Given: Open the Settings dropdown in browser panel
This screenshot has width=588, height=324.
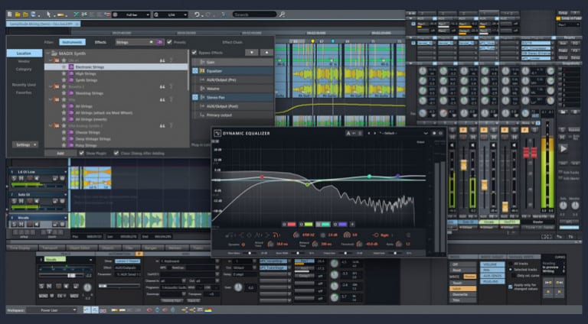Looking at the screenshot, I should click(24, 144).
